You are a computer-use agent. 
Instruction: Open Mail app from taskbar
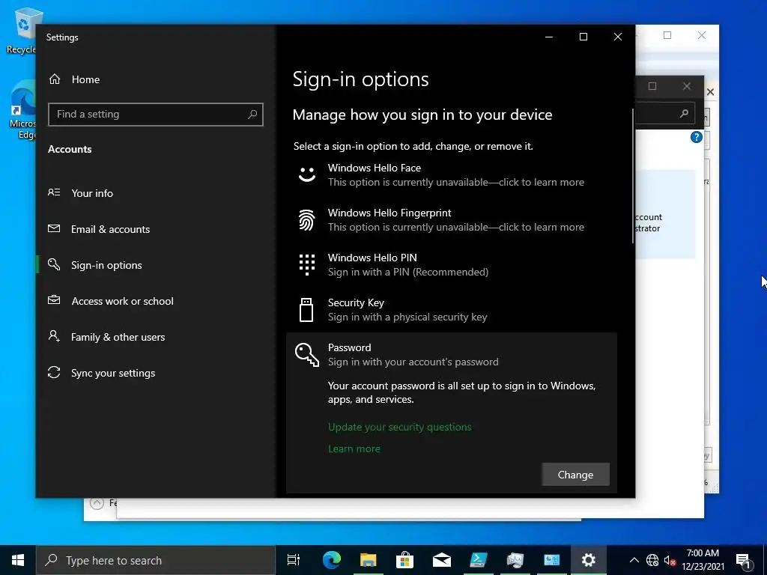(x=442, y=560)
